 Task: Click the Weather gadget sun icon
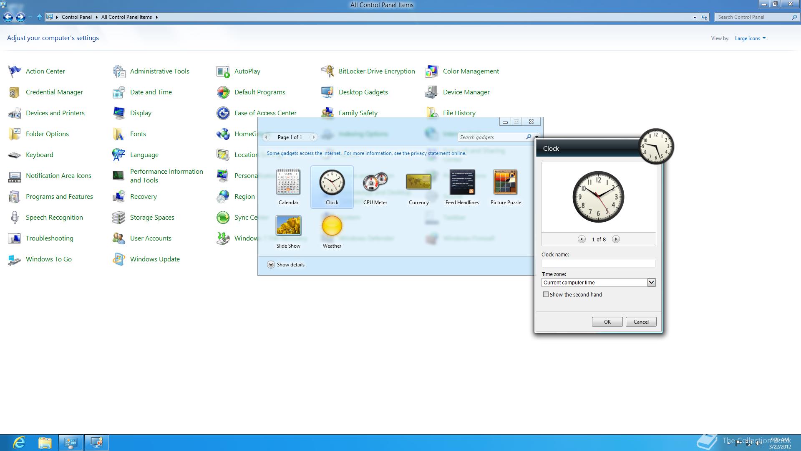[x=332, y=226]
